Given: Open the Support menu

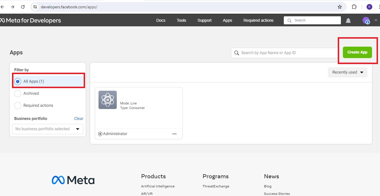Looking at the screenshot, I should (204, 20).
